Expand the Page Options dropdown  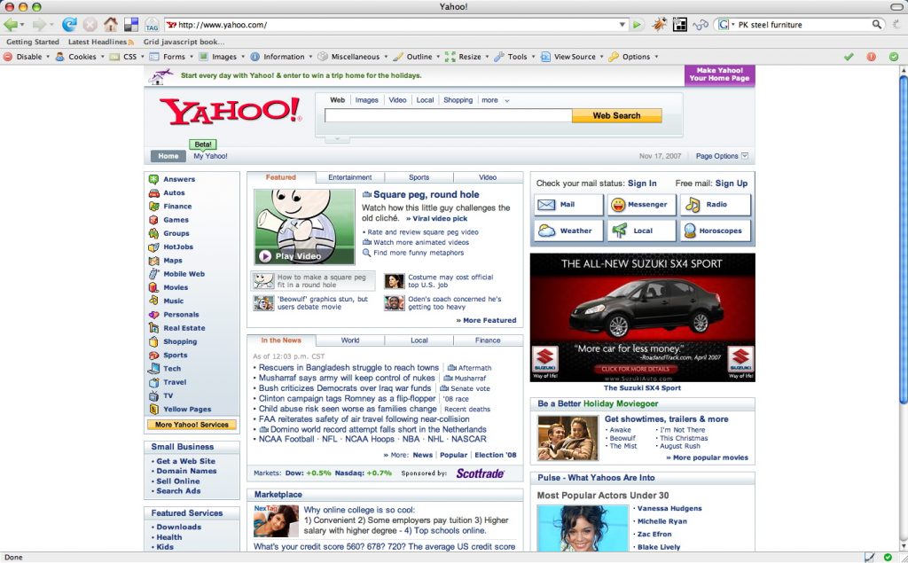(745, 156)
